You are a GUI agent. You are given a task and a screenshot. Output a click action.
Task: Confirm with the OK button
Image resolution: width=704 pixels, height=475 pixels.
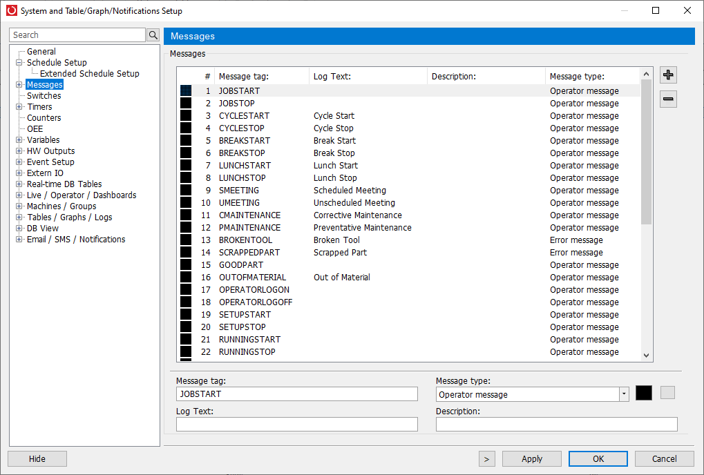pyautogui.click(x=598, y=459)
